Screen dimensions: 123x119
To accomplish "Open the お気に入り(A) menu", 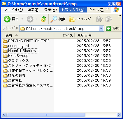I will click(x=73, y=10).
